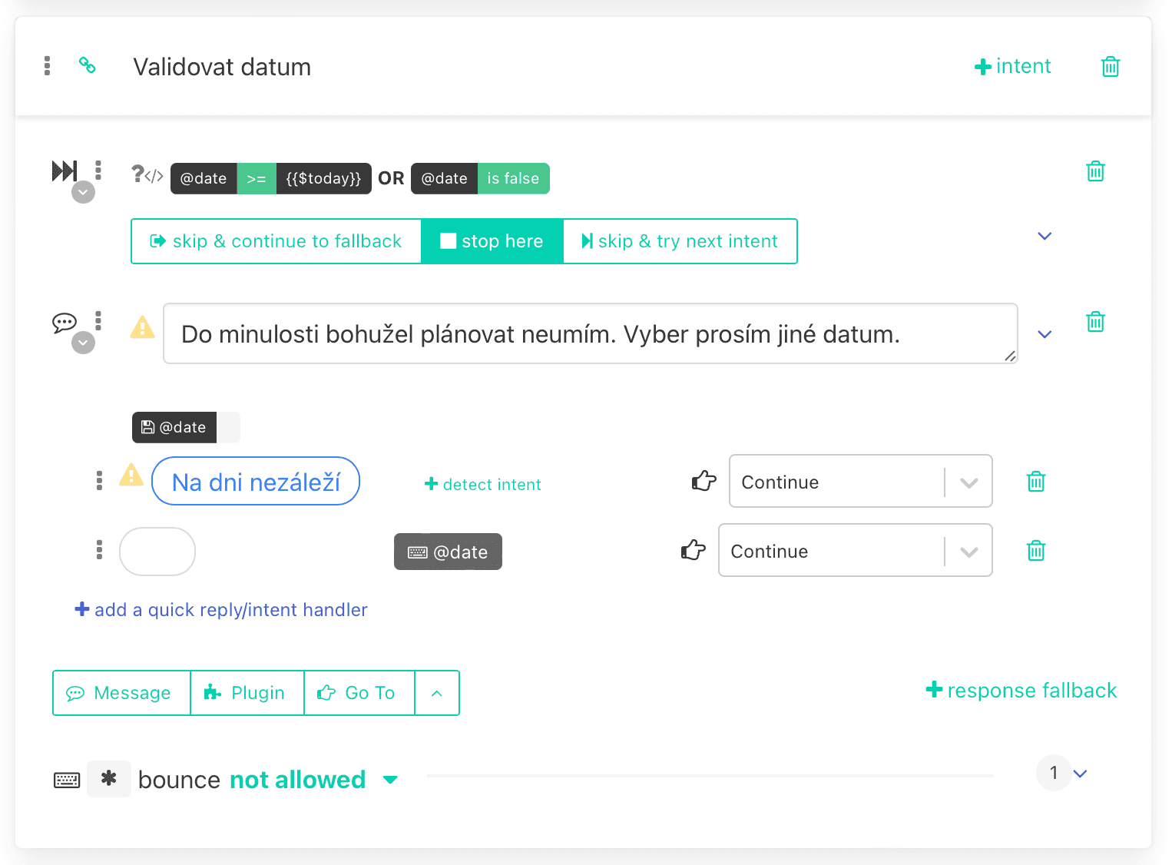Open Continue dropdown in @date handler row
The height and width of the screenshot is (865, 1172).
[856, 550]
